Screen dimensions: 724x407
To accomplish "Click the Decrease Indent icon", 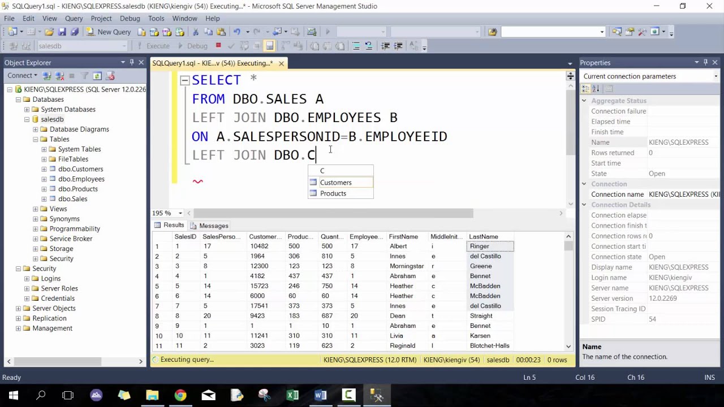I will (385, 46).
